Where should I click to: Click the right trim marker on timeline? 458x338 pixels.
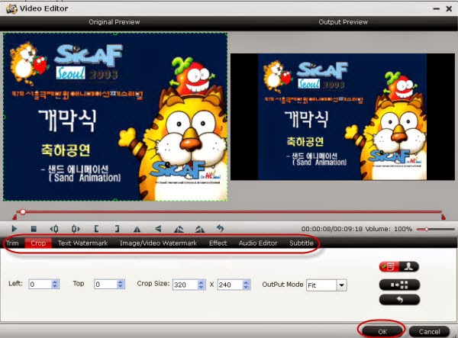coord(443,217)
